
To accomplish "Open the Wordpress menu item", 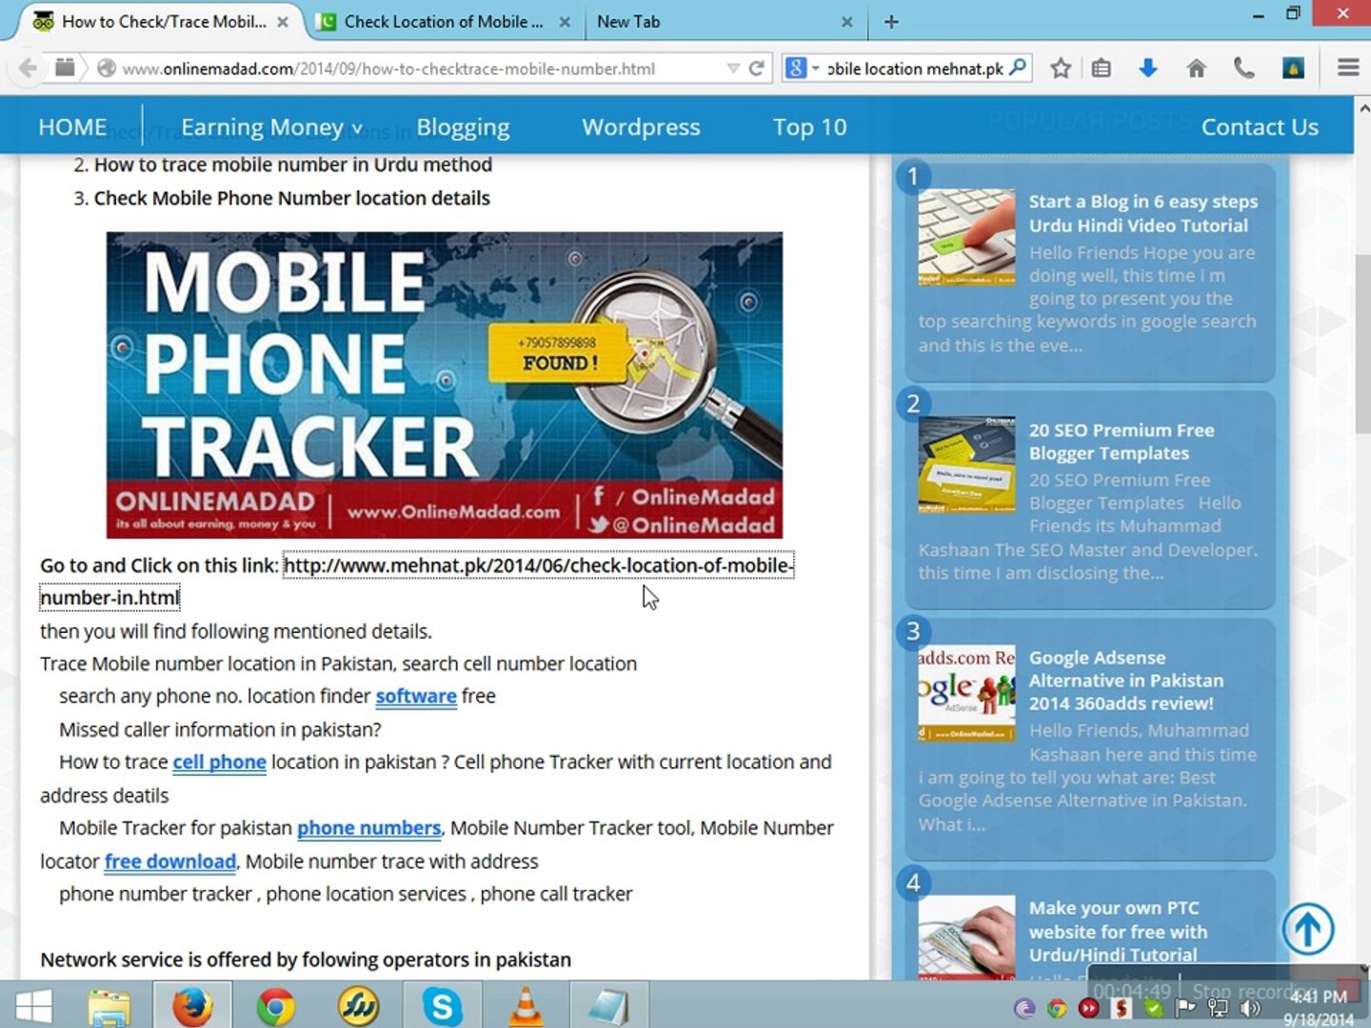I will coord(641,127).
